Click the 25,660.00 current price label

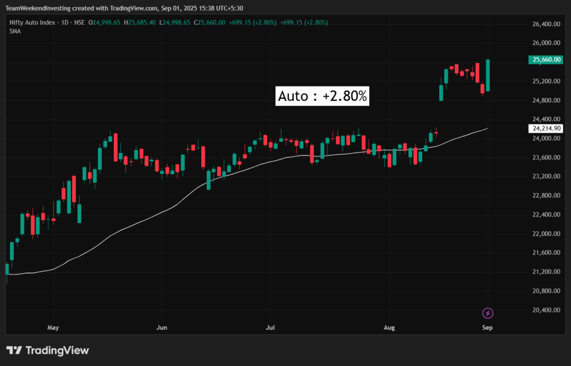545,60
